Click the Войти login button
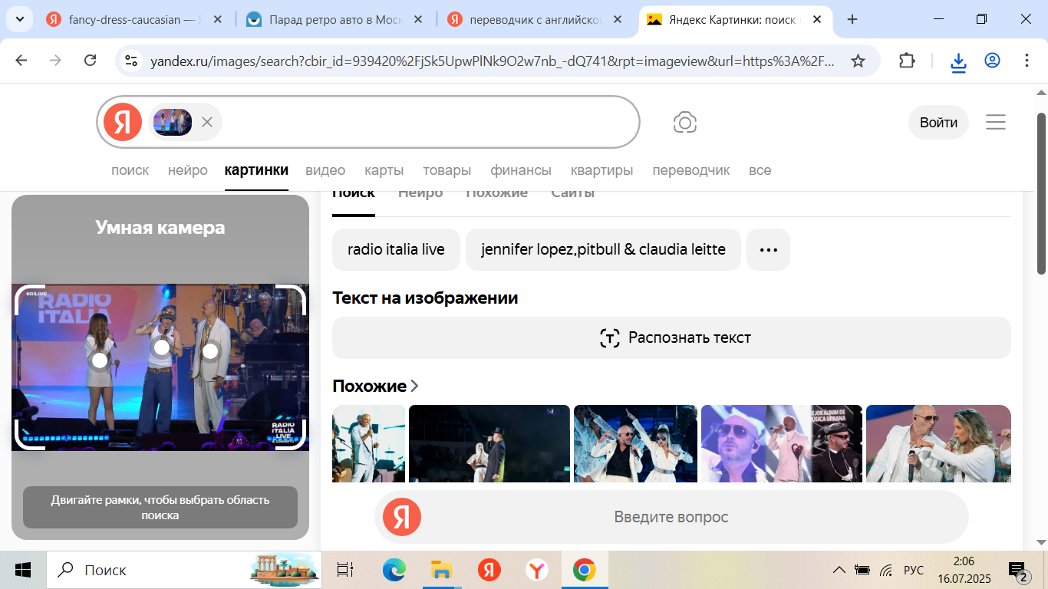 [938, 123]
